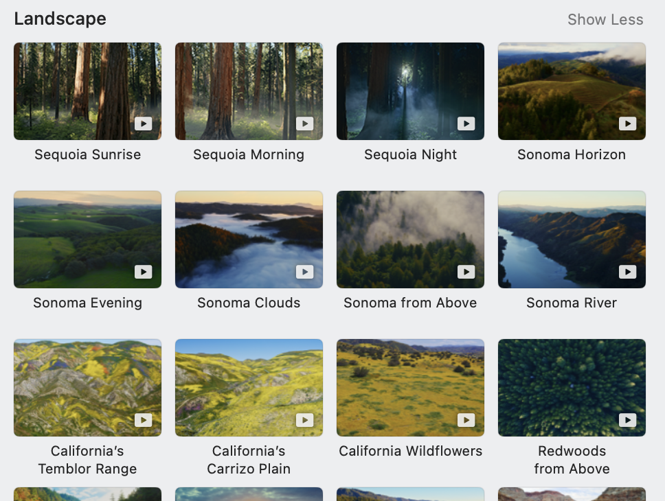Click the play icon on Redwoods from Above
The width and height of the screenshot is (665, 501).
[627, 420]
